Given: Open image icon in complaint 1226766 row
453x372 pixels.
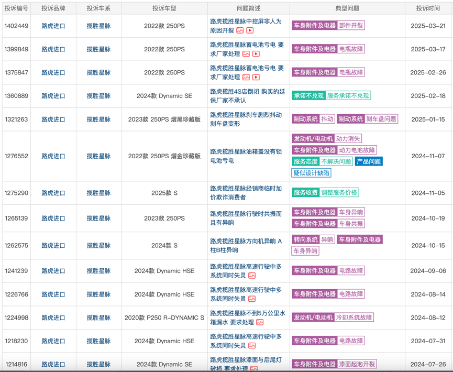Looking at the screenshot, I should (252, 299).
